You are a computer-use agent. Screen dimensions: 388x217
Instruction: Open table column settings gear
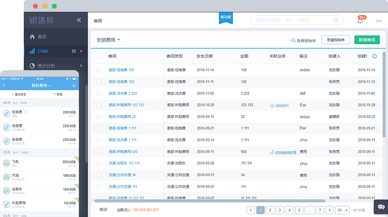coord(374,56)
